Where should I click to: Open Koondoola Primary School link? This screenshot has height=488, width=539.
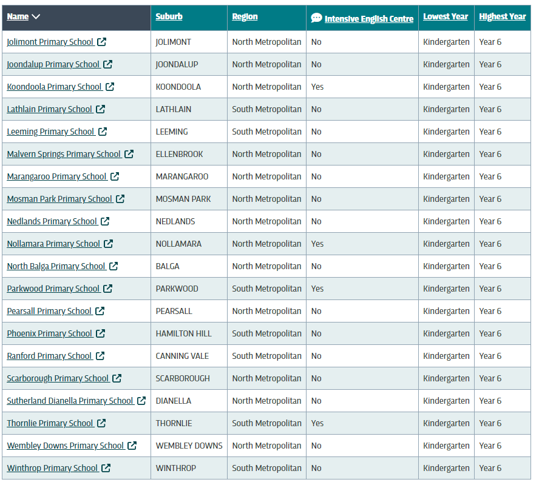pos(54,87)
